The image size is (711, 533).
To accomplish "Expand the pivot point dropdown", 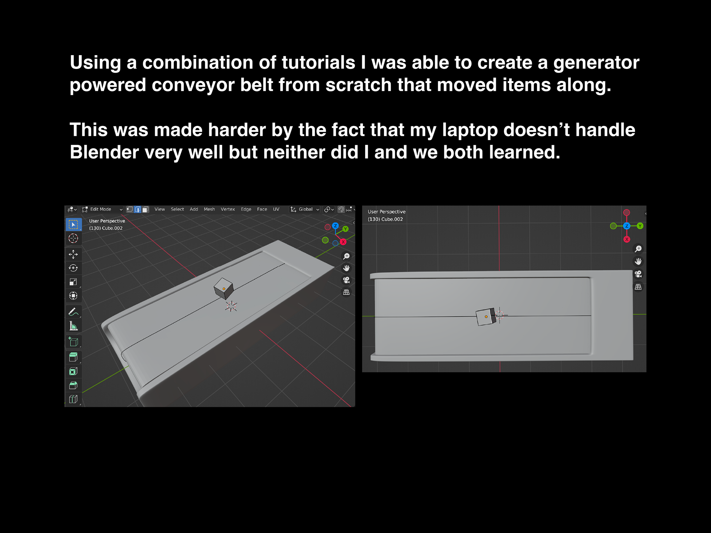I will pyautogui.click(x=329, y=209).
